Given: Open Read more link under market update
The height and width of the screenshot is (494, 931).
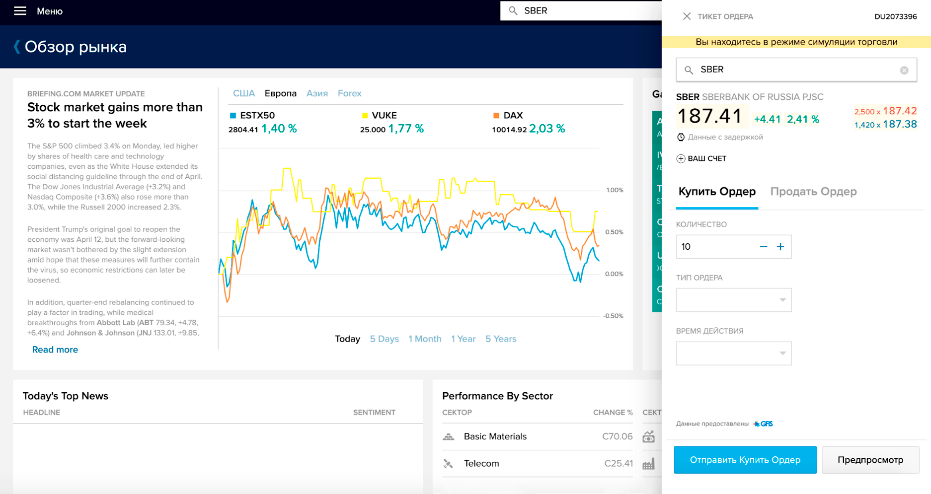Looking at the screenshot, I should (55, 350).
